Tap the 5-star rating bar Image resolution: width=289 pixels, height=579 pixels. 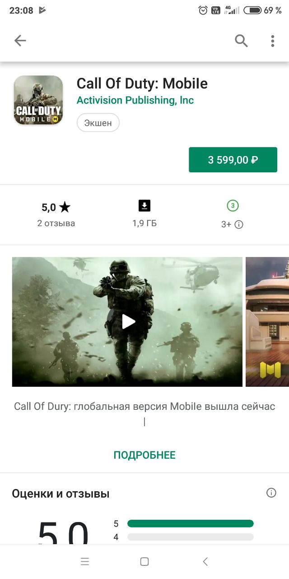point(191,523)
